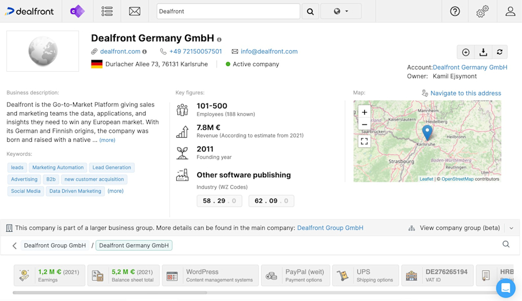522x301 pixels.
Task: Open the chat widget bubble
Action: pos(505,288)
